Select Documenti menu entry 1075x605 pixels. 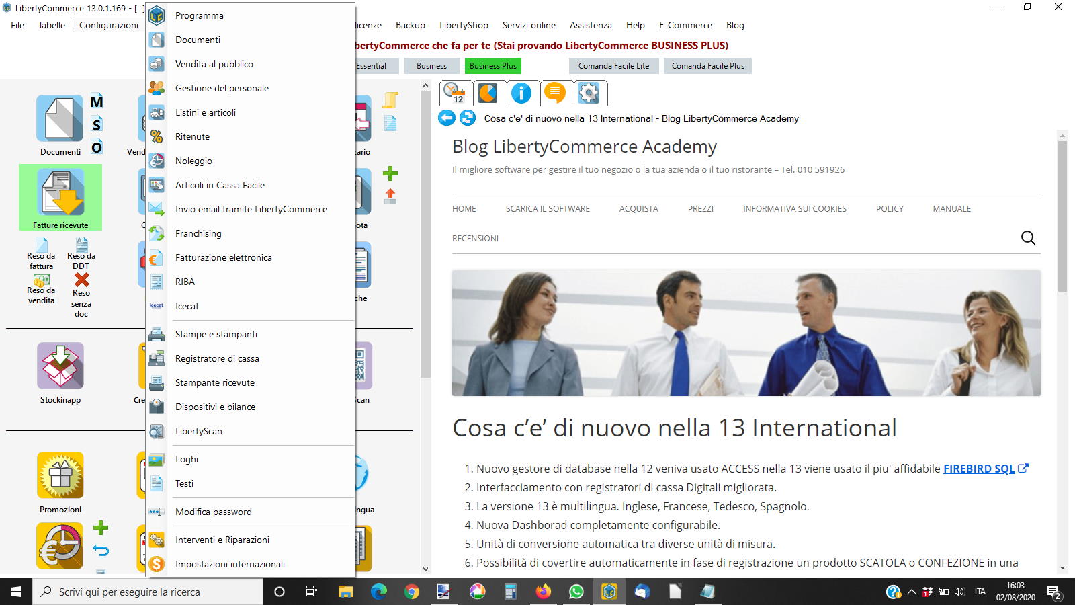tap(250, 40)
